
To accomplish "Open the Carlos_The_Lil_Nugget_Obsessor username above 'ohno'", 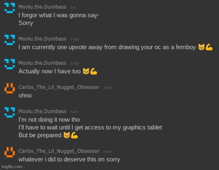I will pos(59,87).
